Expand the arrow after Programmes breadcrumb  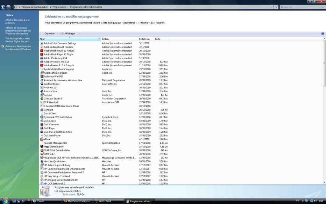pos(68,7)
